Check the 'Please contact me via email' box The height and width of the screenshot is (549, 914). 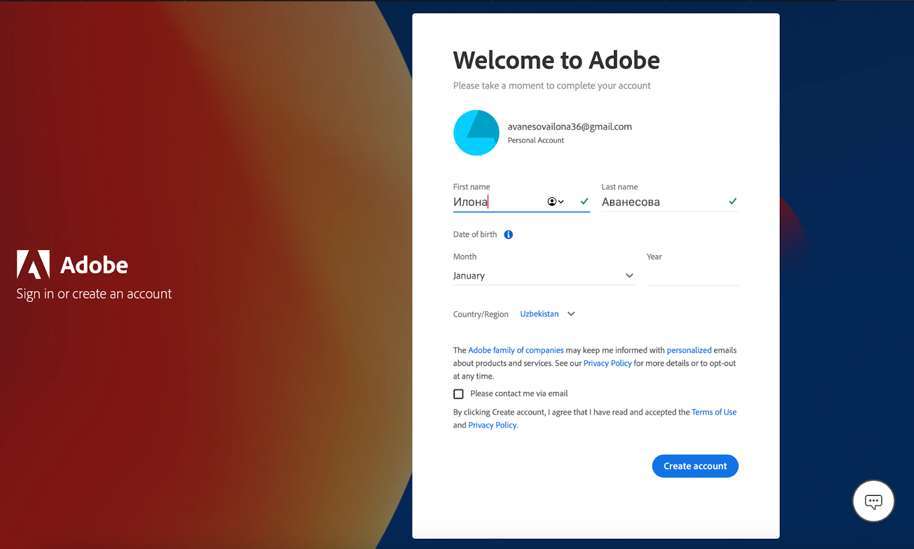(x=458, y=394)
